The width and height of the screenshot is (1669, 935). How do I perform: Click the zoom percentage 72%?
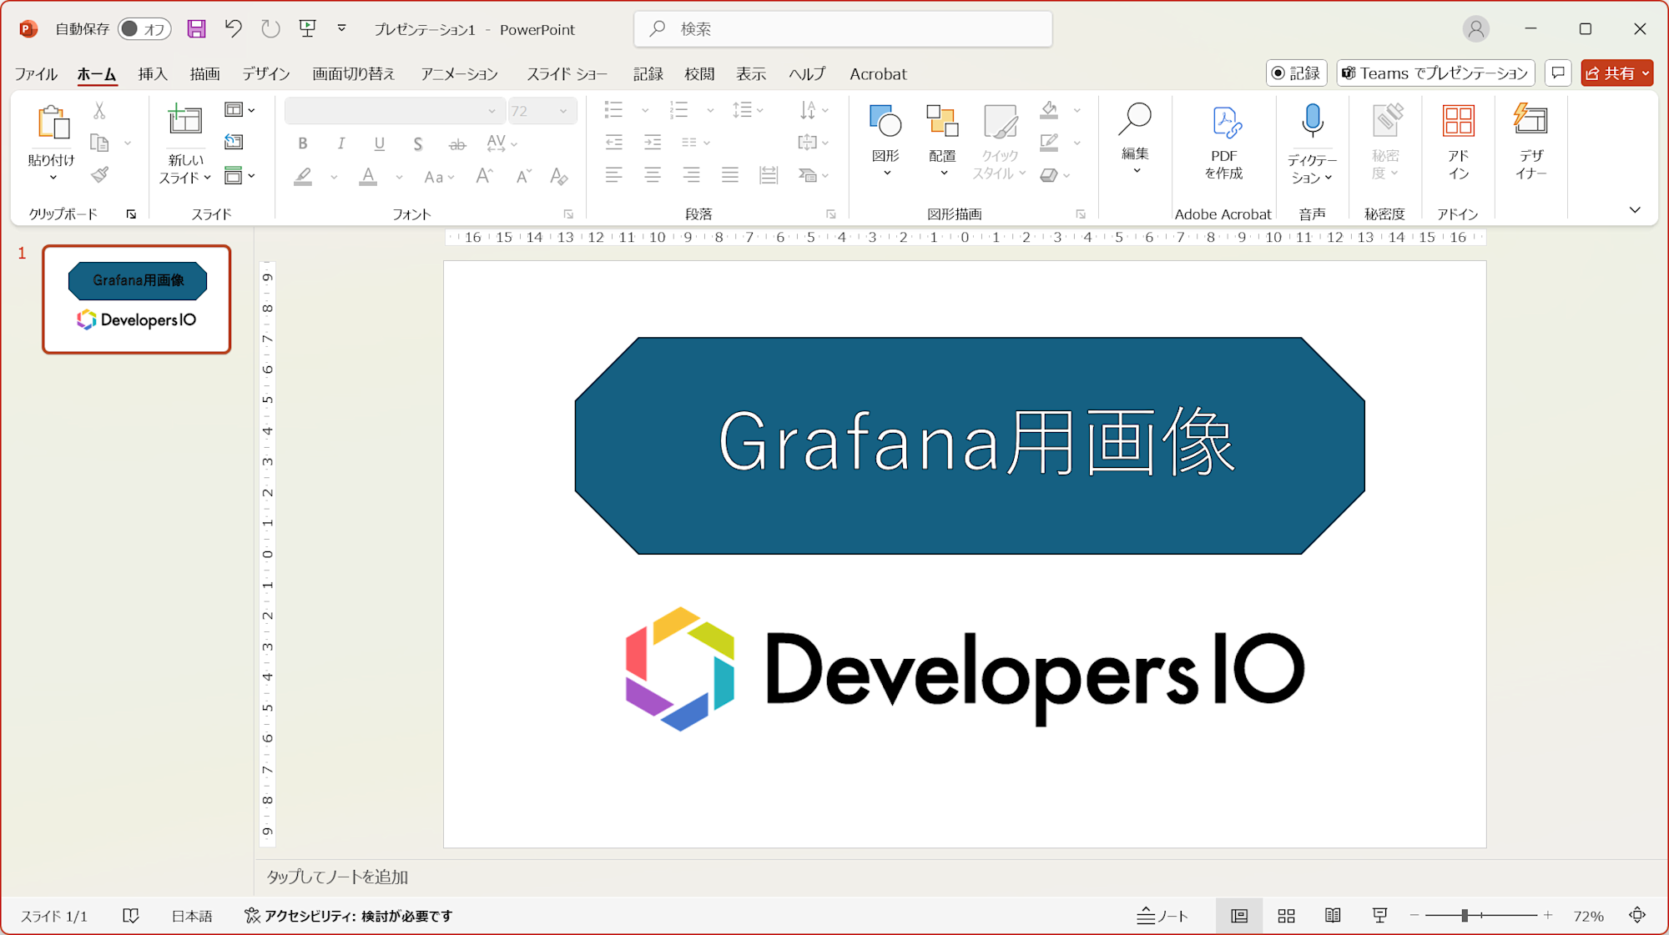coord(1589,916)
